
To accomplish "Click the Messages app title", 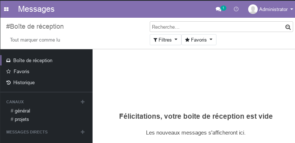I will (36, 9).
